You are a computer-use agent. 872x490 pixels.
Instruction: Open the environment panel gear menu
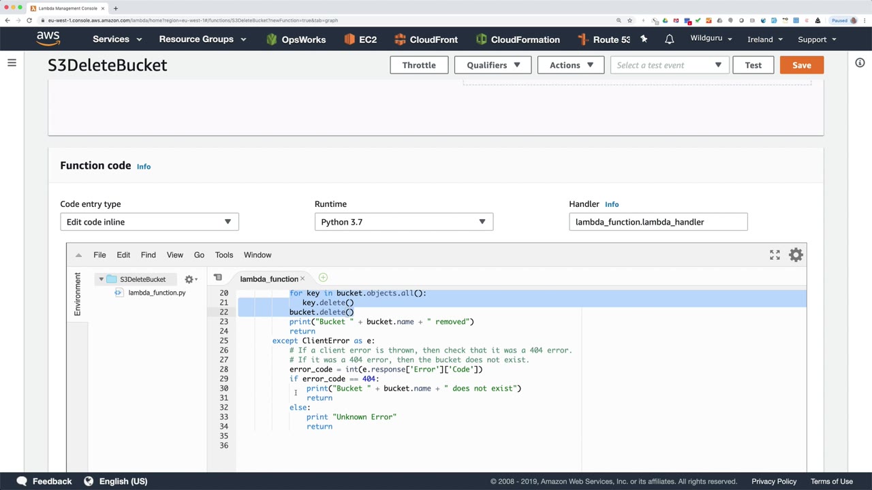[190, 279]
